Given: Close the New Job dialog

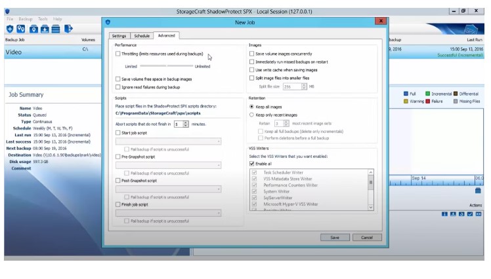Looking at the screenshot, I should pyautogui.click(x=381, y=21).
